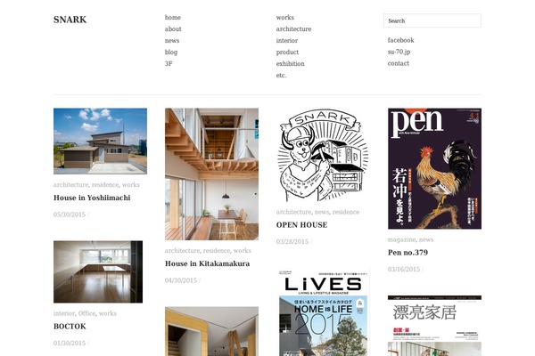The image size is (535, 356).
Task: Visit the su-70.jp link
Action: point(399,52)
